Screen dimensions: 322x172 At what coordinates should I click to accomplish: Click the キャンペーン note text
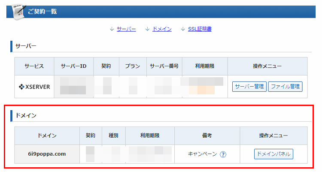coord(203,154)
